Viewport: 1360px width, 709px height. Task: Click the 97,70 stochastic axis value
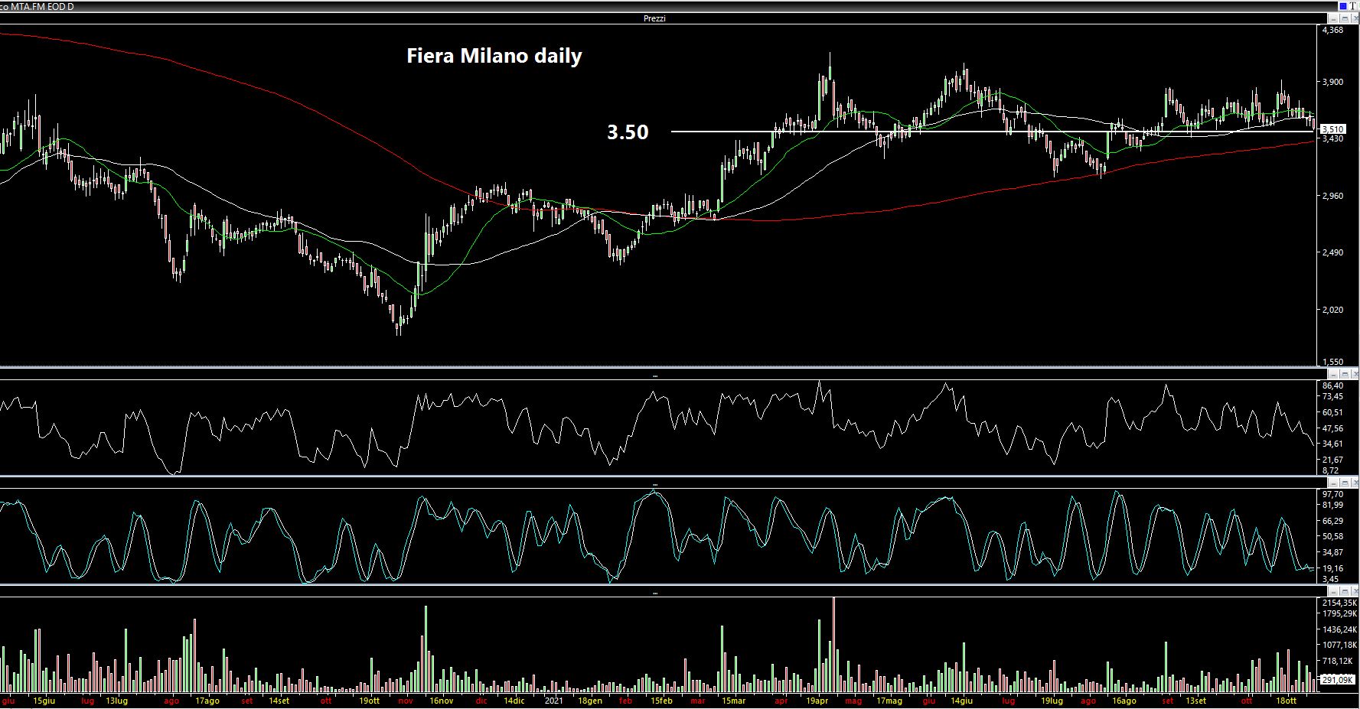tap(1332, 494)
